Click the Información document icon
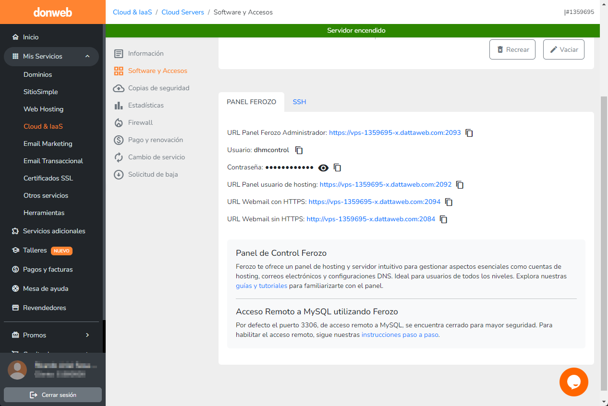608x406 pixels. click(x=119, y=53)
